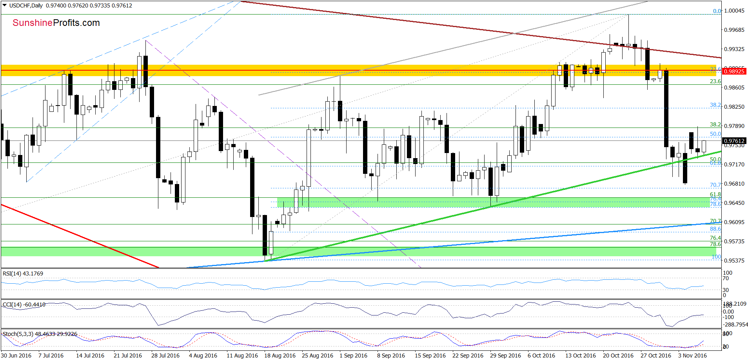This screenshot has width=748, height=361.
Task: Select the OHLC values 0.97400 0.97620 0.97335 0.97612
Action: [89, 5]
